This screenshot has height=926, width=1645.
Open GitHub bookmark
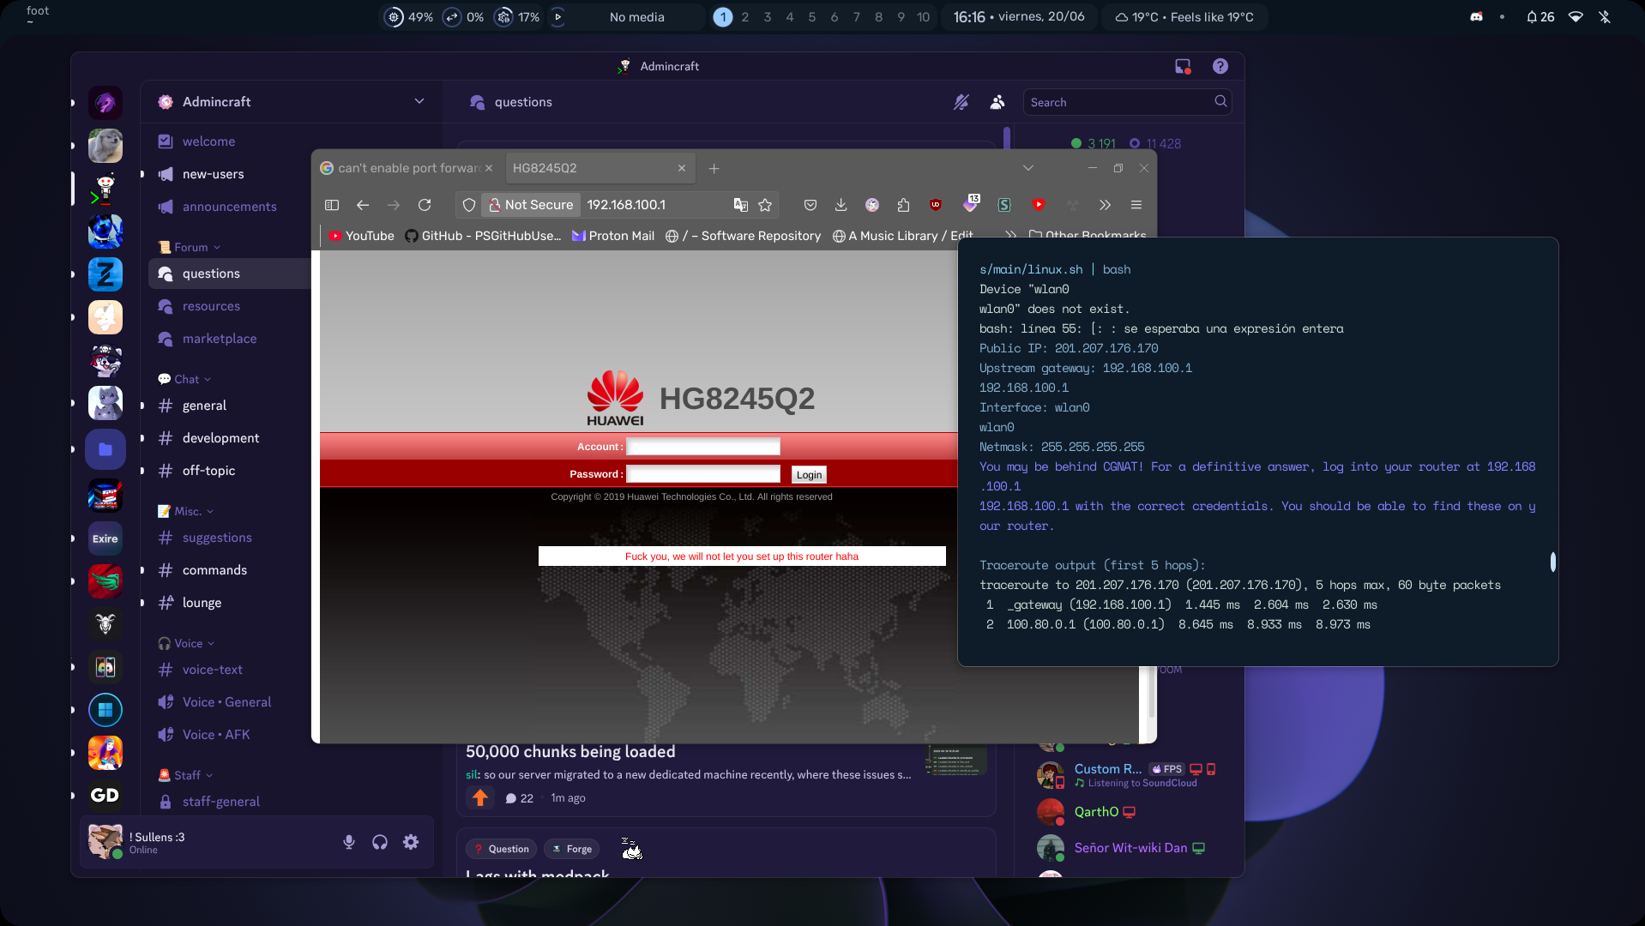click(484, 236)
